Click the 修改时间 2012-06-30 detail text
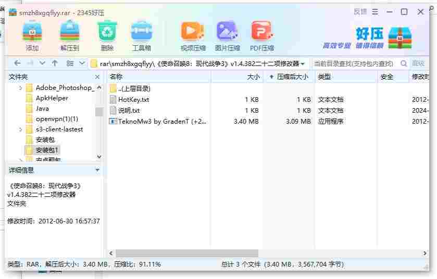The width and height of the screenshot is (437, 279). [54, 221]
